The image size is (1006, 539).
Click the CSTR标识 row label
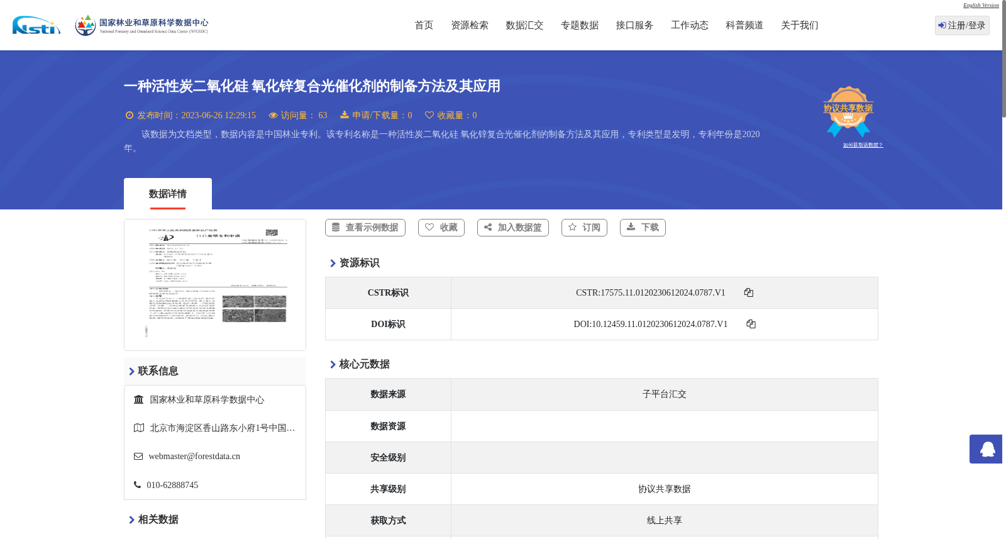coord(388,293)
